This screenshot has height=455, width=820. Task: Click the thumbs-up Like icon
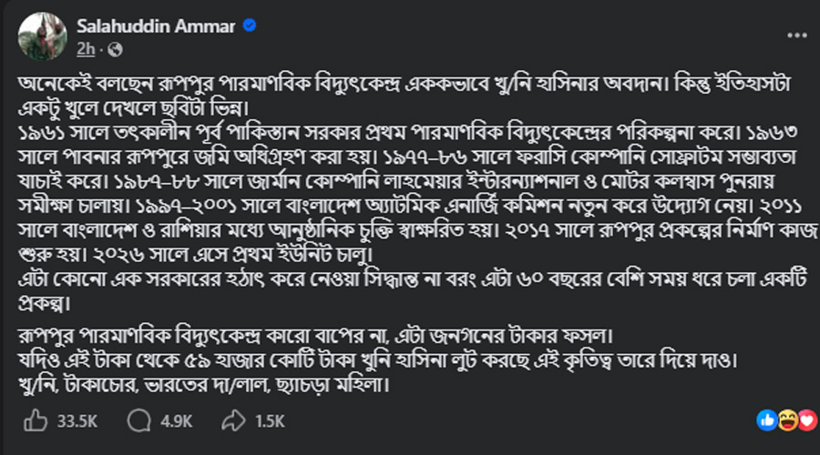[x=35, y=420]
